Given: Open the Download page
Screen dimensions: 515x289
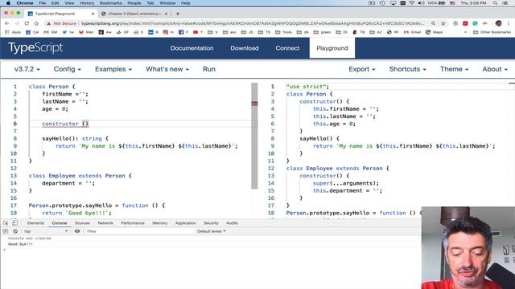Looking at the screenshot, I should point(245,48).
